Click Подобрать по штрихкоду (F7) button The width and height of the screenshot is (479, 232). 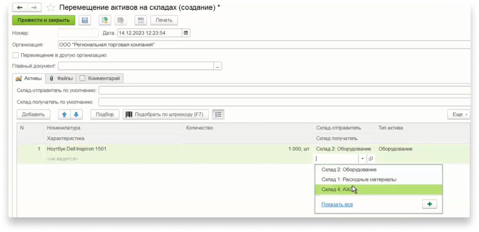[166, 114]
